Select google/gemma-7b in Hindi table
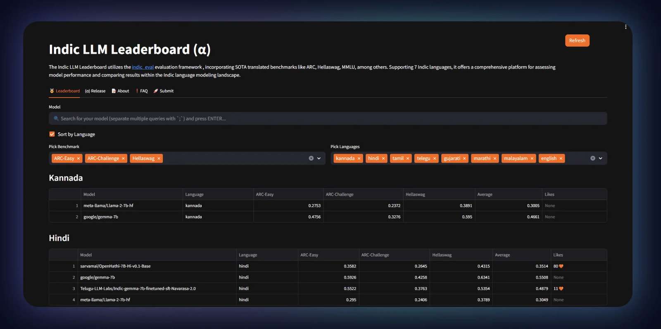This screenshot has width=661, height=329. [97, 277]
